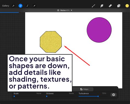Viewport: 130px width, 104px height.
Task: Toggle the button right of Turbulence
Action: coord(114,95)
